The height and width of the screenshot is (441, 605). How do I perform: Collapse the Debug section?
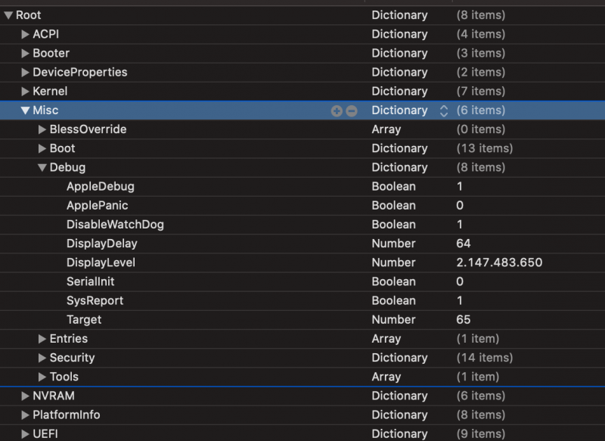pos(42,167)
